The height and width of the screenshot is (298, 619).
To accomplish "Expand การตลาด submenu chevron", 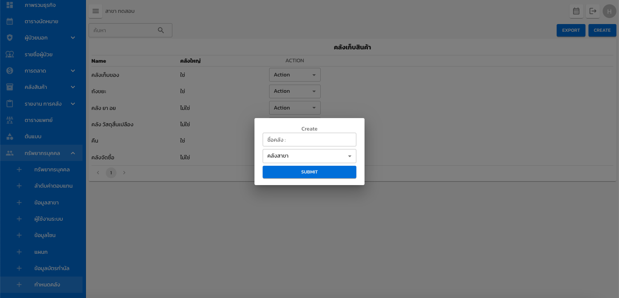I will [73, 71].
